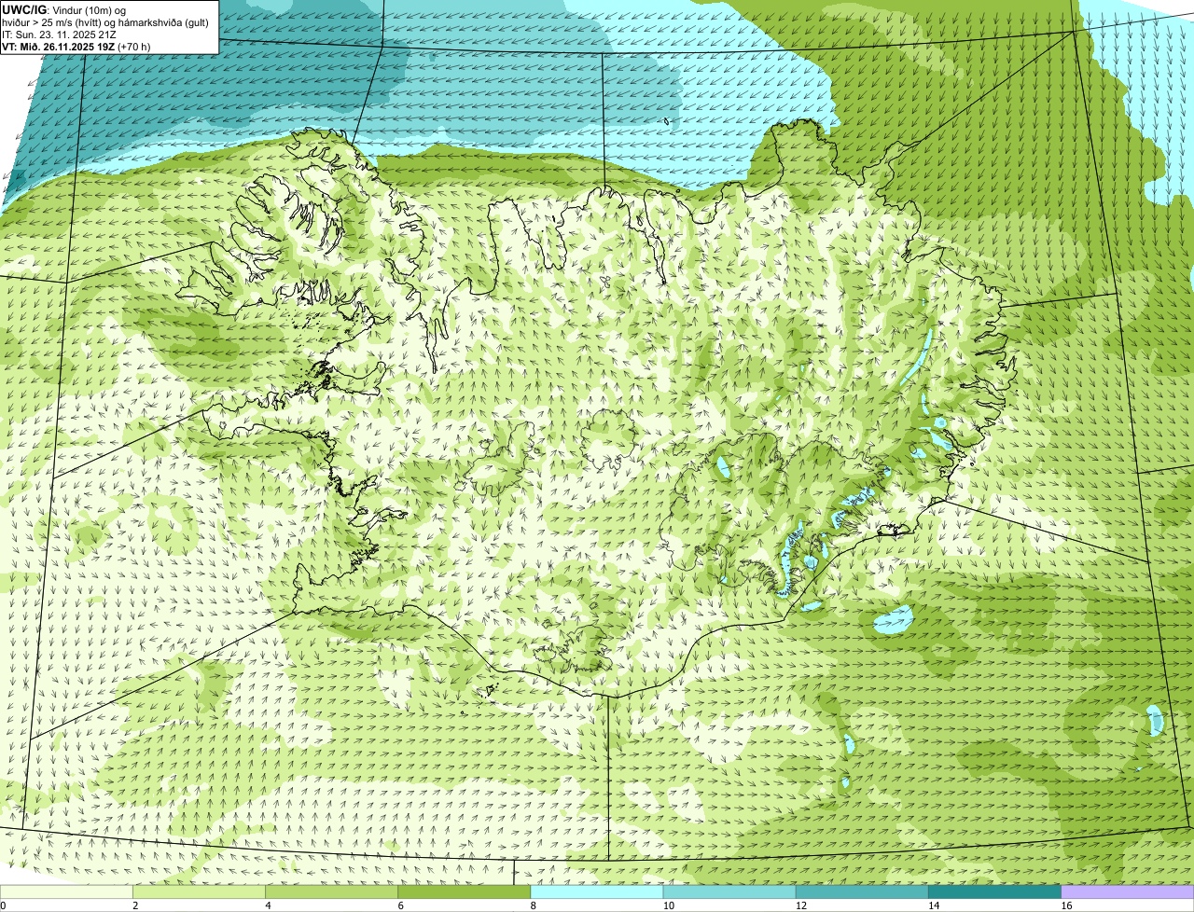Click the '12' tick label on the color scale
The image size is (1194, 912).
(x=800, y=905)
